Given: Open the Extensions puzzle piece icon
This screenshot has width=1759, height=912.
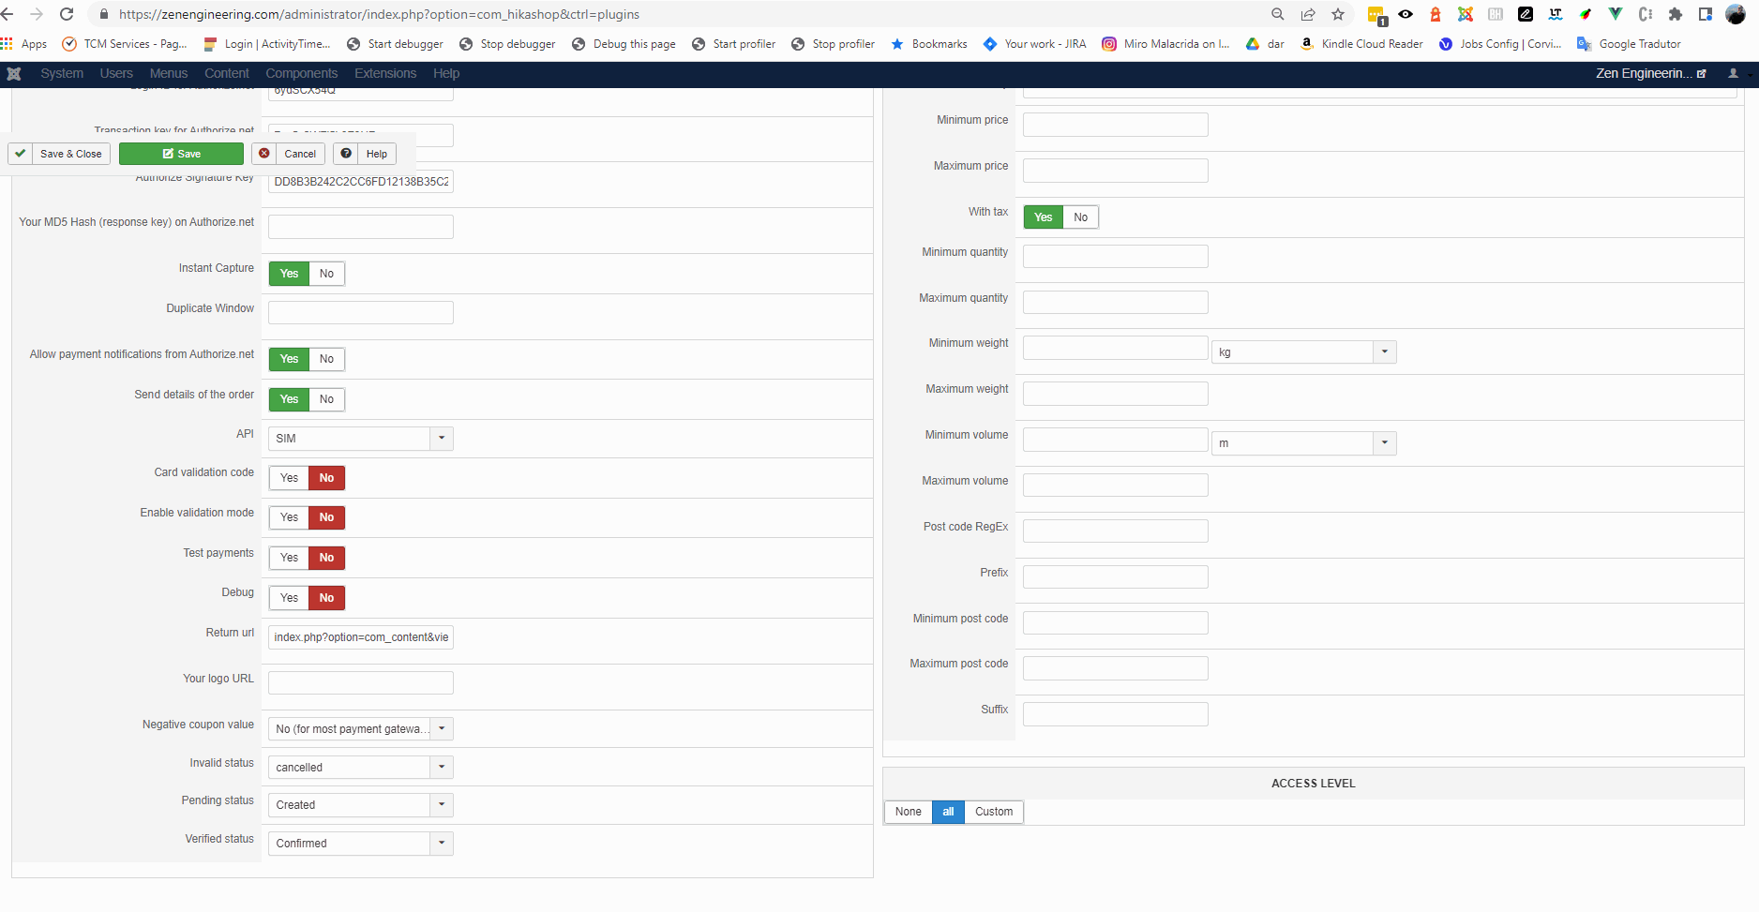Looking at the screenshot, I should [x=1676, y=14].
